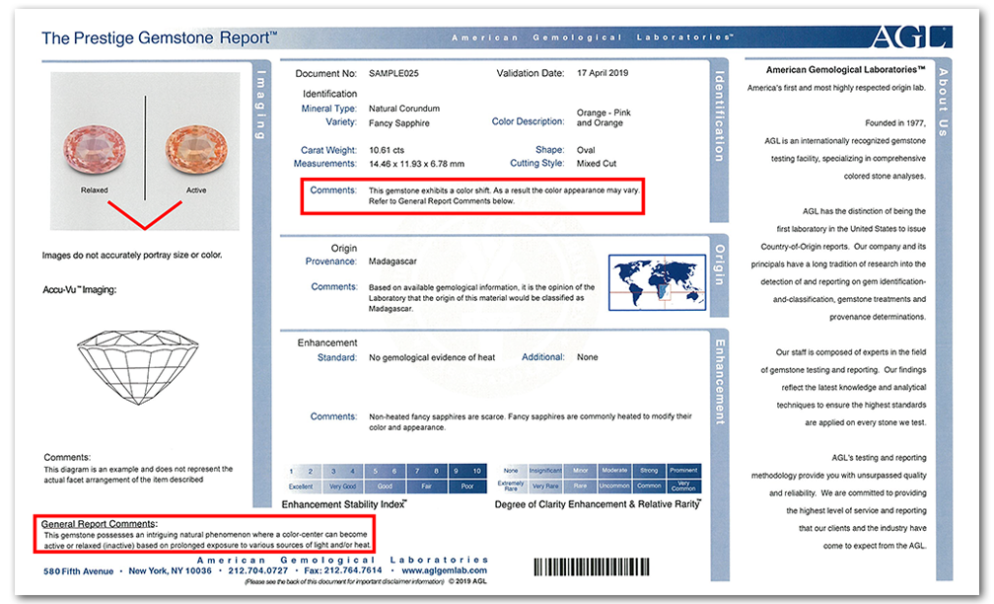
Task: Select the Uncommon rarity cell
Action: (x=614, y=486)
